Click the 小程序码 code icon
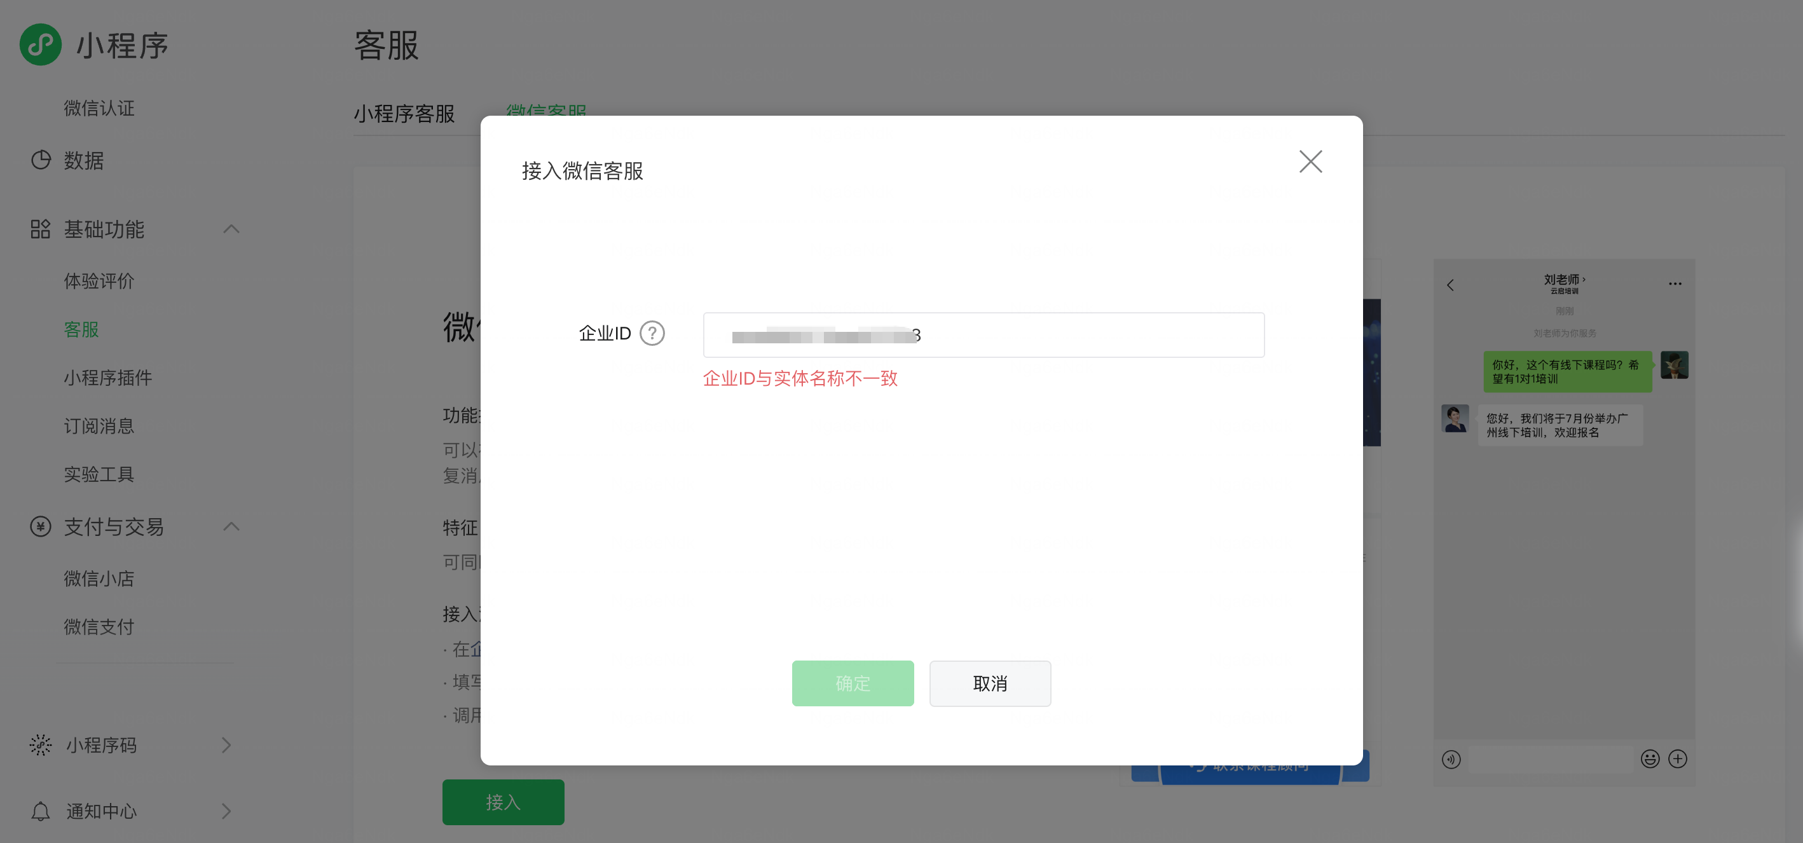 click(x=41, y=745)
